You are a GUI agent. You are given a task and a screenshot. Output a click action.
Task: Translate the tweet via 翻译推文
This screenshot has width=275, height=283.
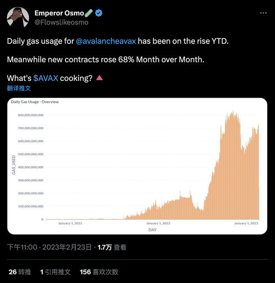pyautogui.click(x=19, y=88)
